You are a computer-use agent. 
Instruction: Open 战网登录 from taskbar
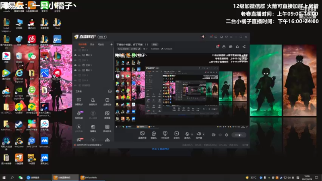[38, 177]
